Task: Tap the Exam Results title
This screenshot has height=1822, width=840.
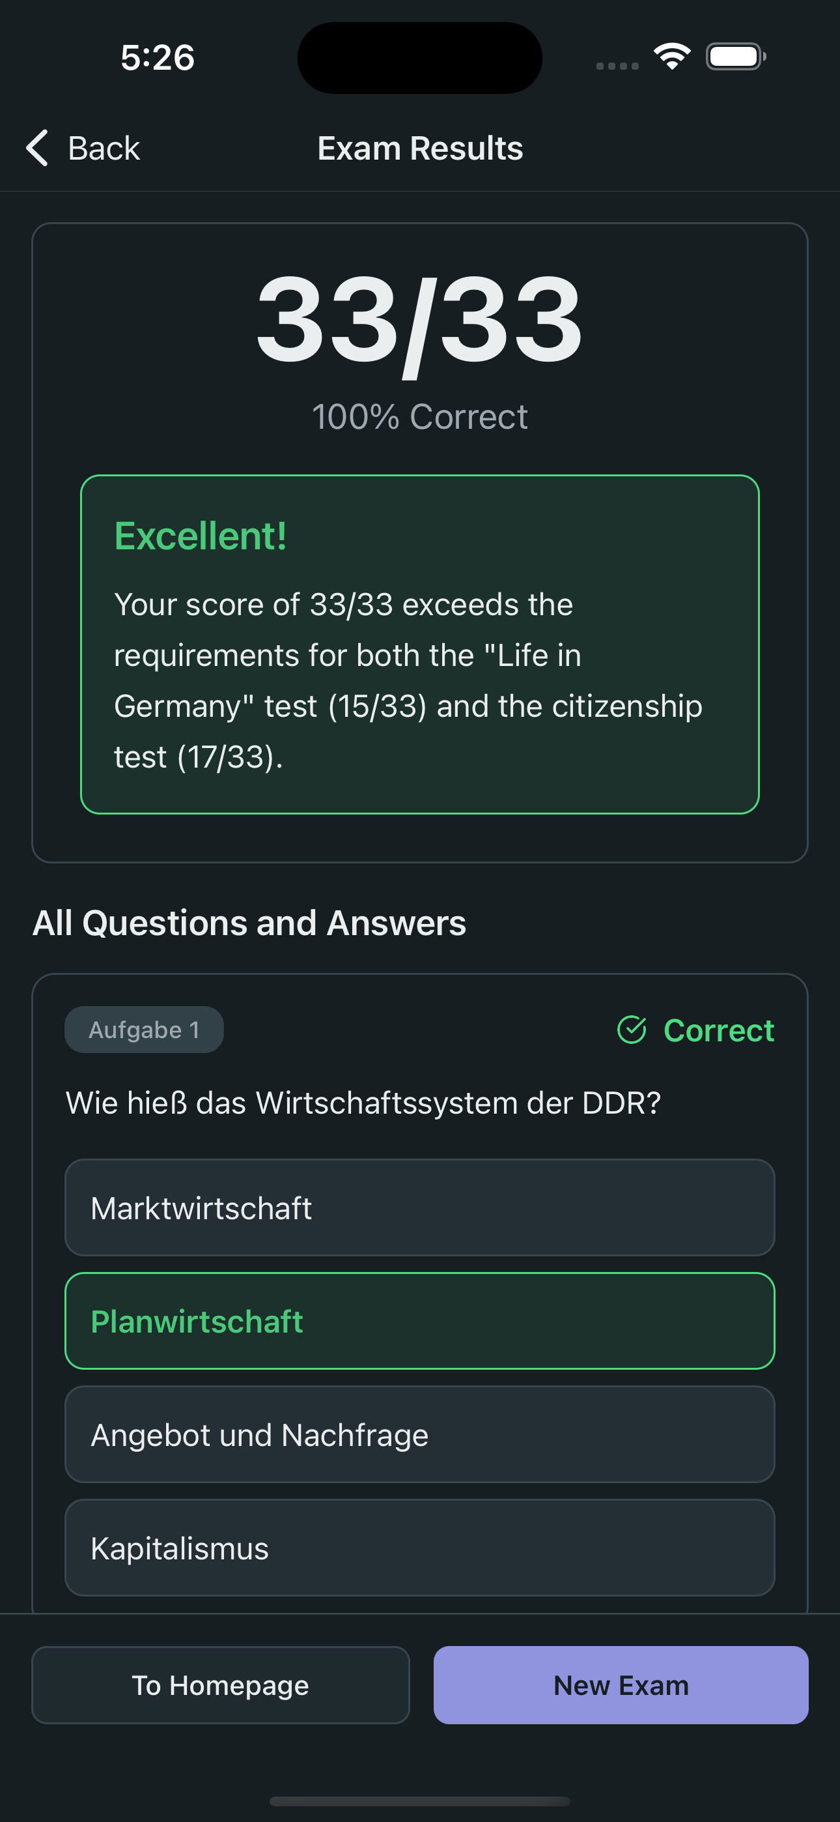Action: click(420, 148)
